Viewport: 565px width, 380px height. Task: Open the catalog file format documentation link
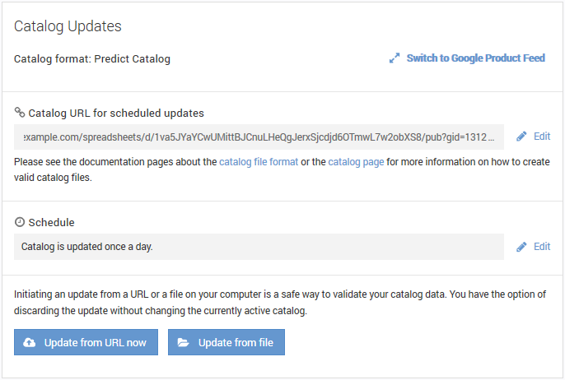[259, 162]
